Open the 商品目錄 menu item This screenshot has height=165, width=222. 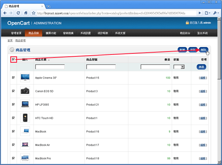(x=34, y=33)
